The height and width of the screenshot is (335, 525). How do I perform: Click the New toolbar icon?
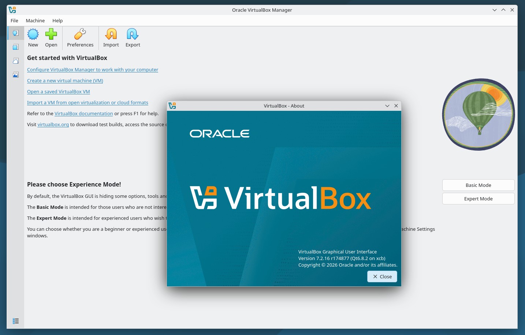point(33,38)
